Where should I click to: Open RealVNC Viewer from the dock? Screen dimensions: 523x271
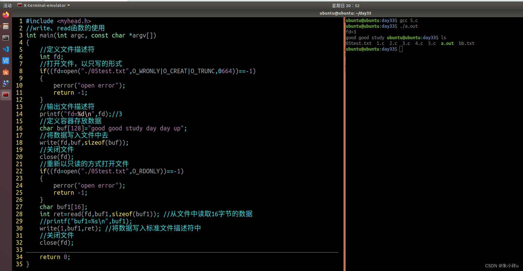(x=6, y=61)
